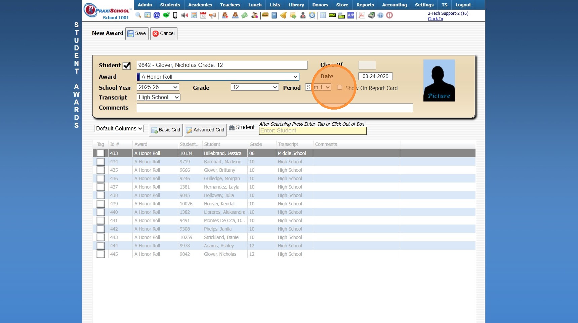Go to the Academics menu

[200, 5]
